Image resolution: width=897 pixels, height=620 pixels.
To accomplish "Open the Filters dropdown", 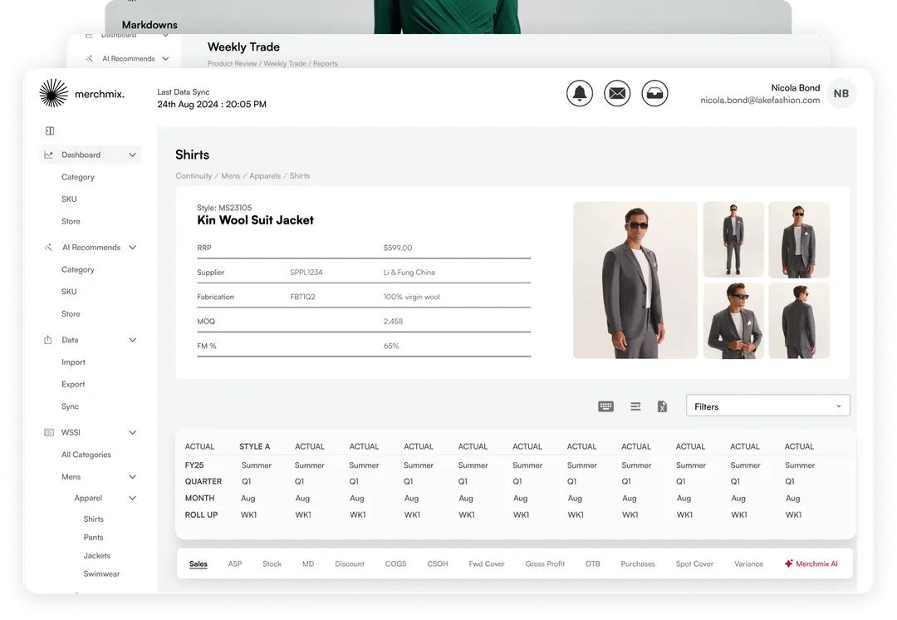I will [767, 406].
